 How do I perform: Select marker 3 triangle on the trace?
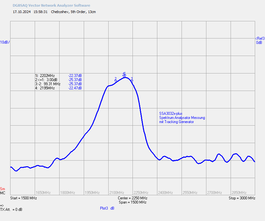pos(132,81)
